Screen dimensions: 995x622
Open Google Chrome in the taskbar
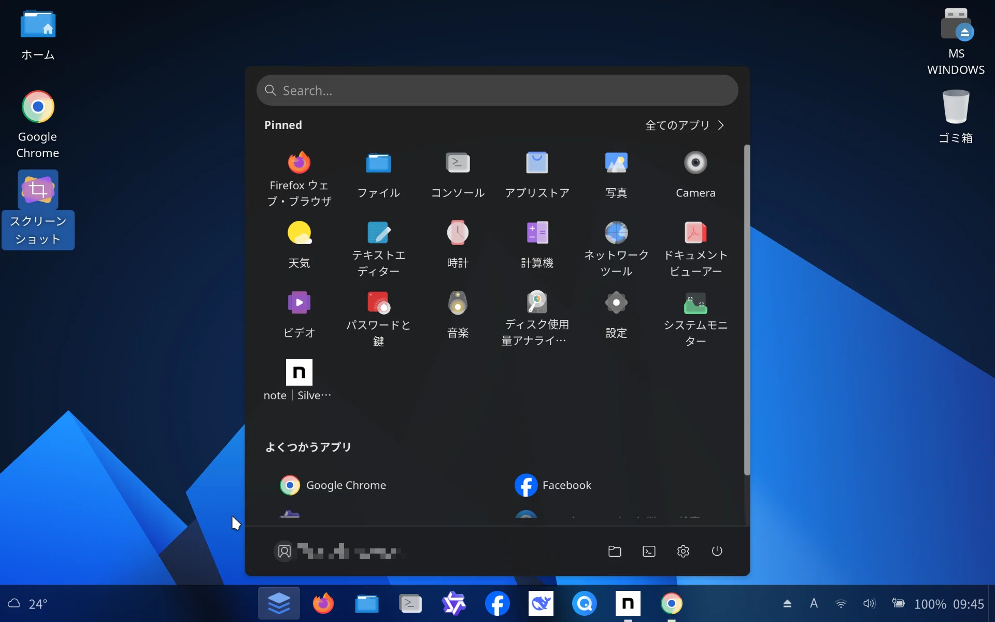[671, 603]
